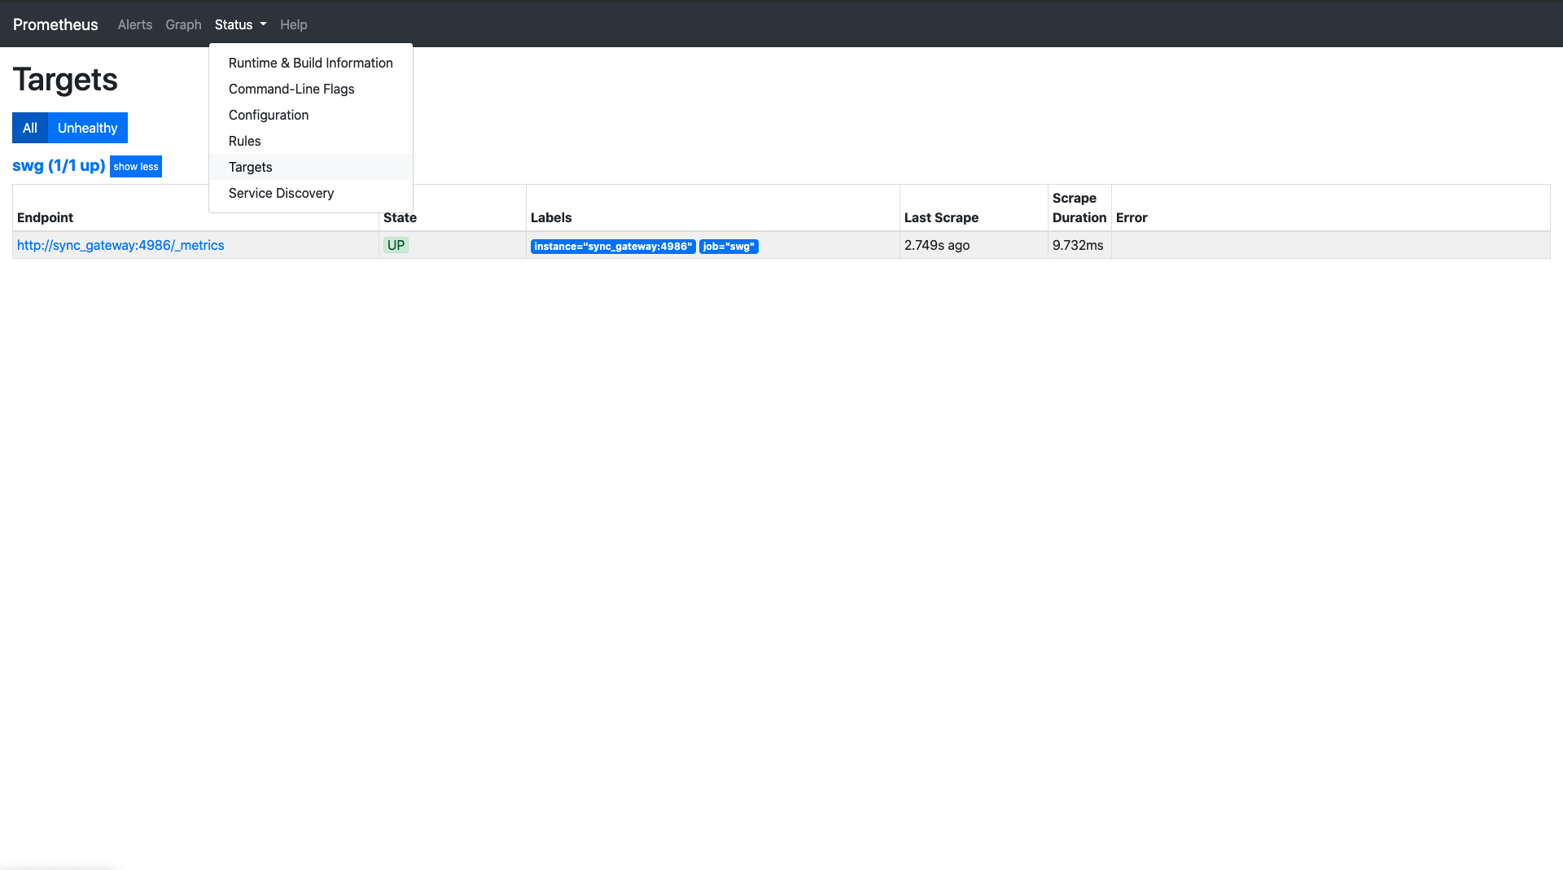Click the job="swg" label badge
Screen dimensions: 1563x870
pos(729,246)
